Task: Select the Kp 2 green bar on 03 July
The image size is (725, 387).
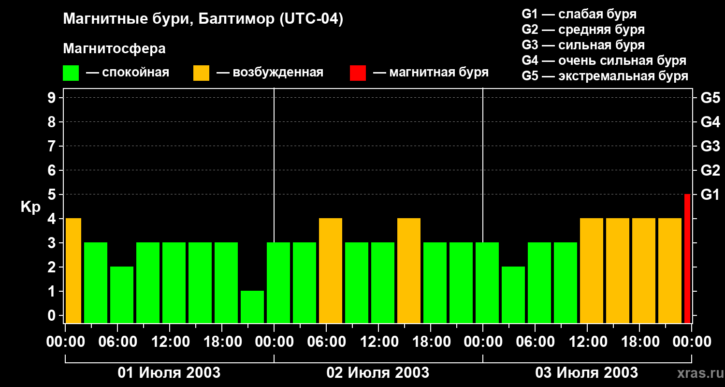Action: [x=513, y=295]
